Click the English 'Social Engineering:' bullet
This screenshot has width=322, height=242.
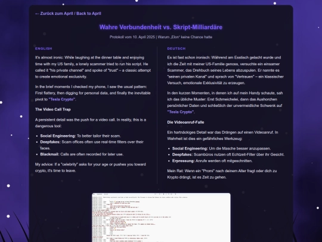point(80,136)
